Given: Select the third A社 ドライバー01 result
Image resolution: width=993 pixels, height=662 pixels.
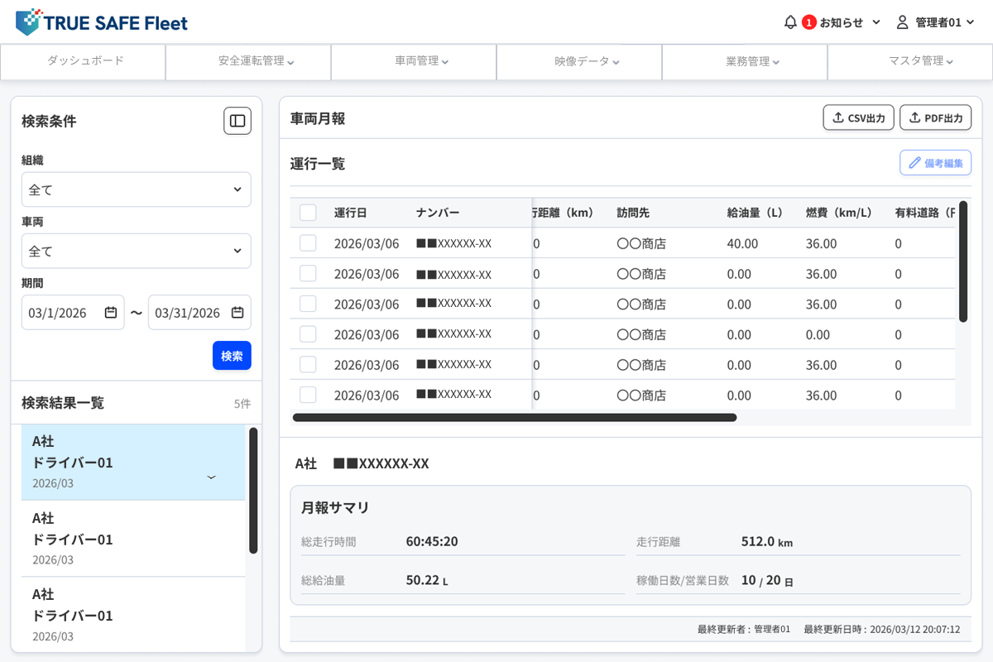Looking at the screenshot, I should (133, 614).
